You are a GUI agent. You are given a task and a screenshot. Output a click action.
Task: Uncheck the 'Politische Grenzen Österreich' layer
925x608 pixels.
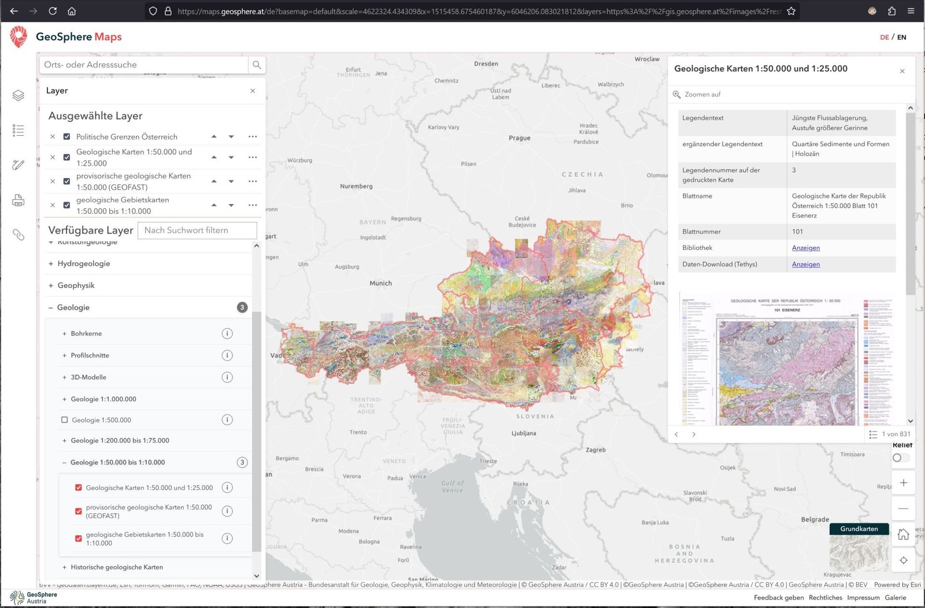coord(67,136)
